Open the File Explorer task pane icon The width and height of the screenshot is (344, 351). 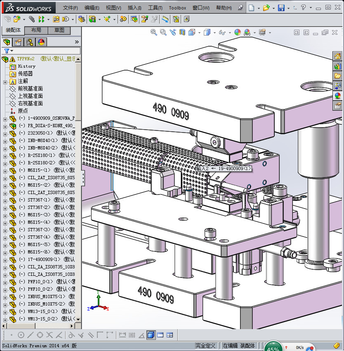click(338, 76)
